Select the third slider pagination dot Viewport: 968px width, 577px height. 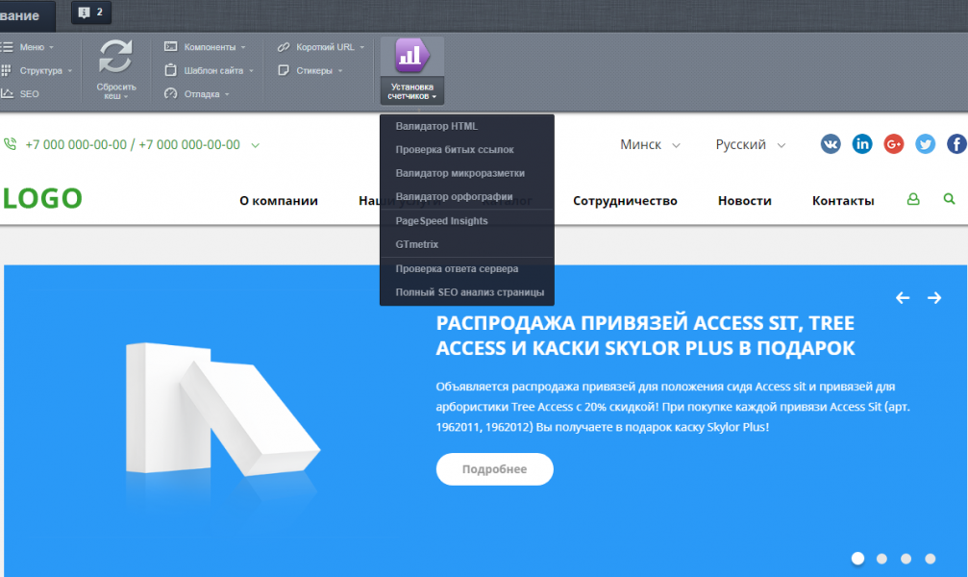point(906,559)
